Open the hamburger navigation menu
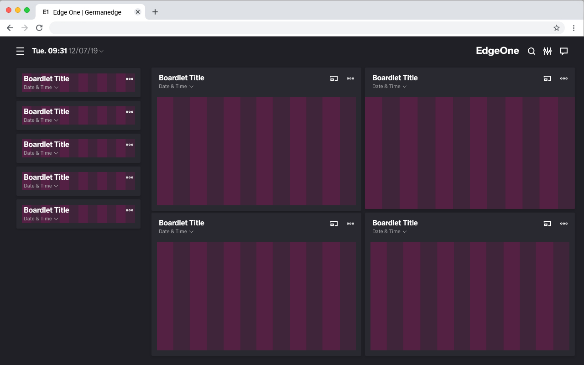Viewport: 584px width, 365px height. click(20, 51)
